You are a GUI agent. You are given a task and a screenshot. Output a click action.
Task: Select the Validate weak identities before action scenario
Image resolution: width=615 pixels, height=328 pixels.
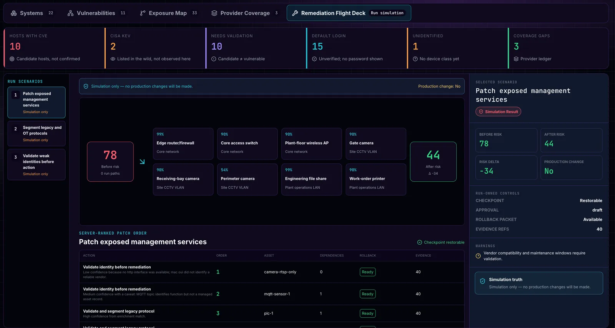(x=37, y=165)
